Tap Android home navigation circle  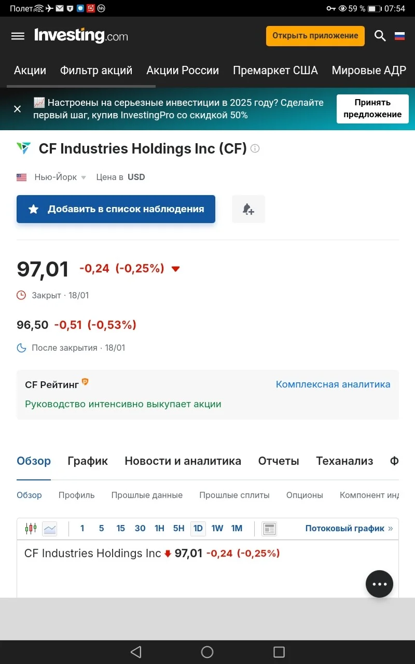click(207, 652)
